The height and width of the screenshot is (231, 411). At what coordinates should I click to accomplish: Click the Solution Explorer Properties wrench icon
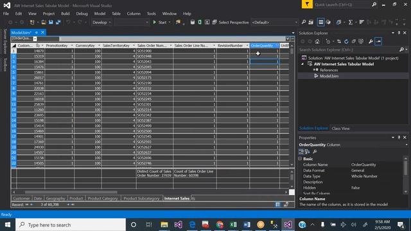pyautogui.click(x=371, y=41)
